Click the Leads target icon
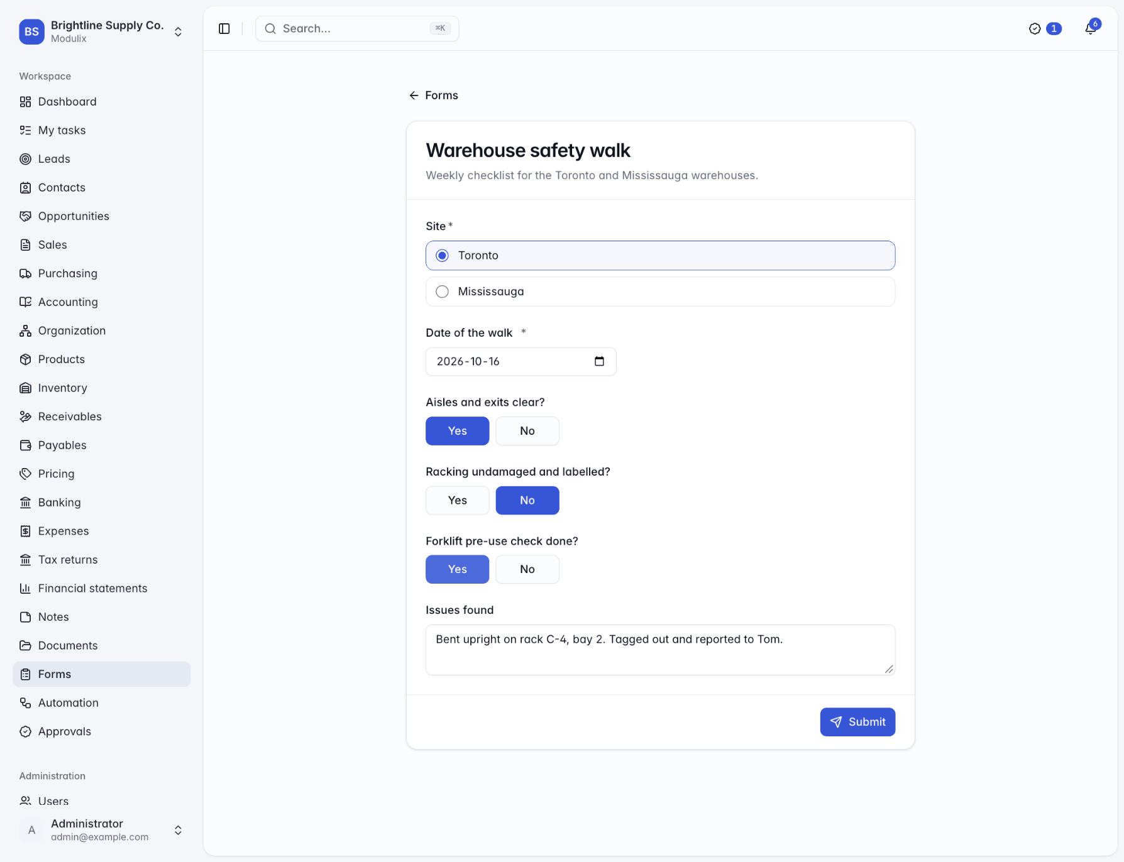1124x862 pixels. click(25, 159)
